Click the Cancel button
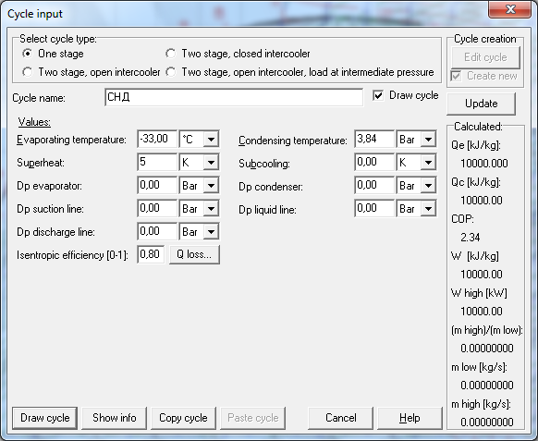Screen dimensions: 538x441 point(341,418)
